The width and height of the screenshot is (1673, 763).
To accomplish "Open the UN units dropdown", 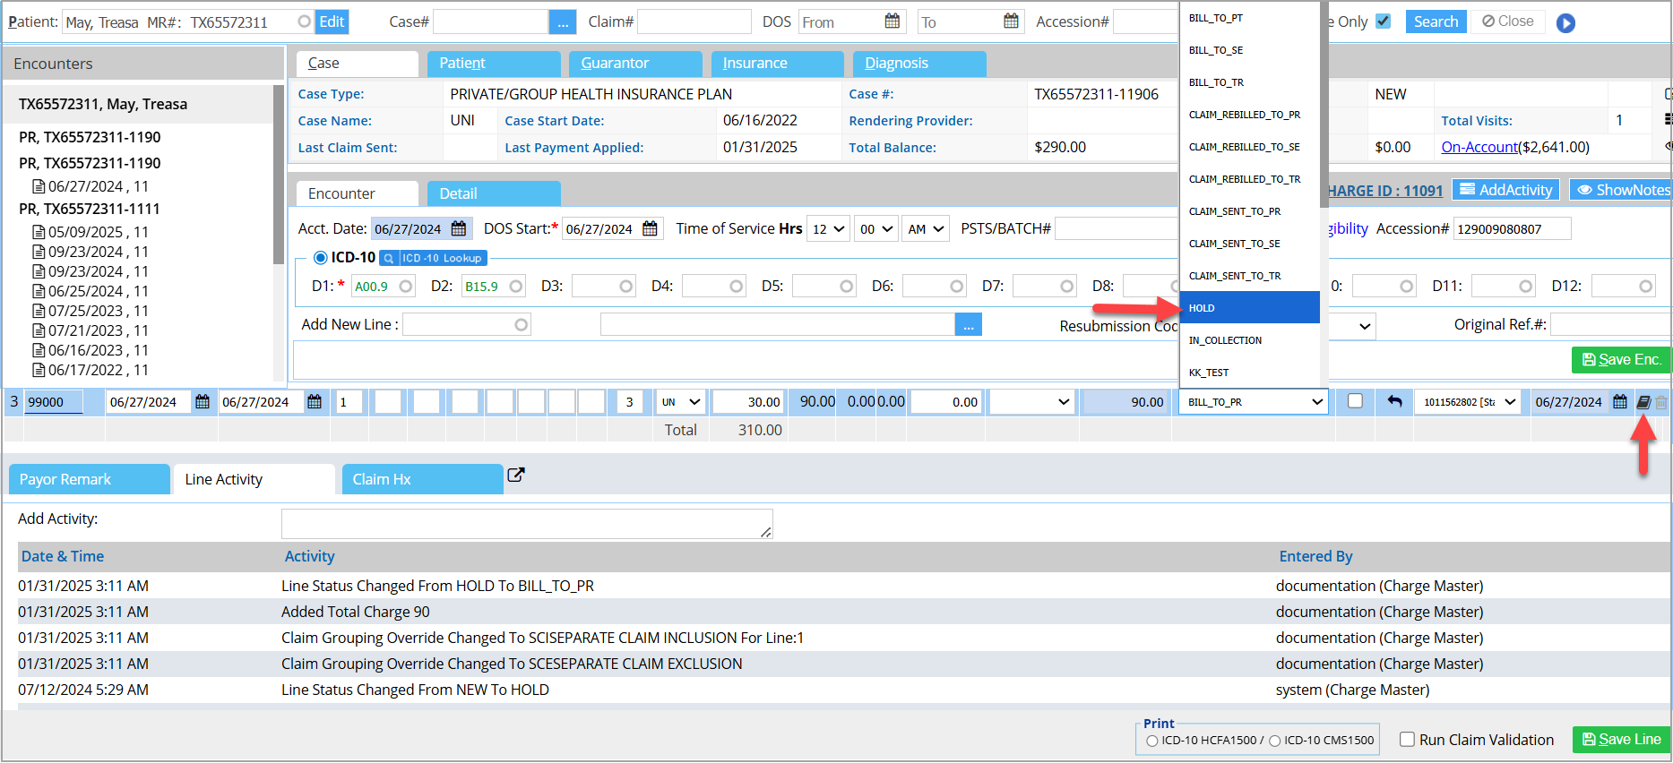I will 680,402.
